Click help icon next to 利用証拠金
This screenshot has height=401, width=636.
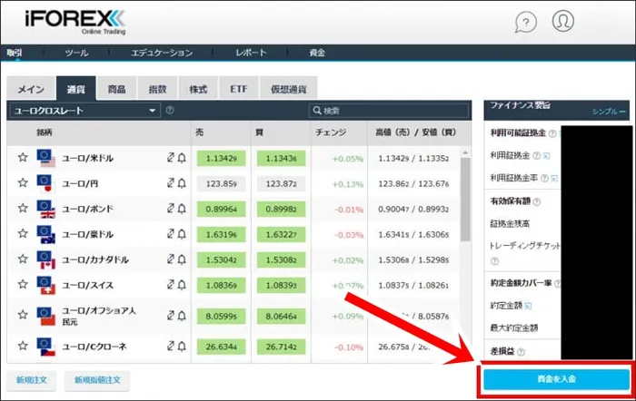pyautogui.click(x=536, y=155)
